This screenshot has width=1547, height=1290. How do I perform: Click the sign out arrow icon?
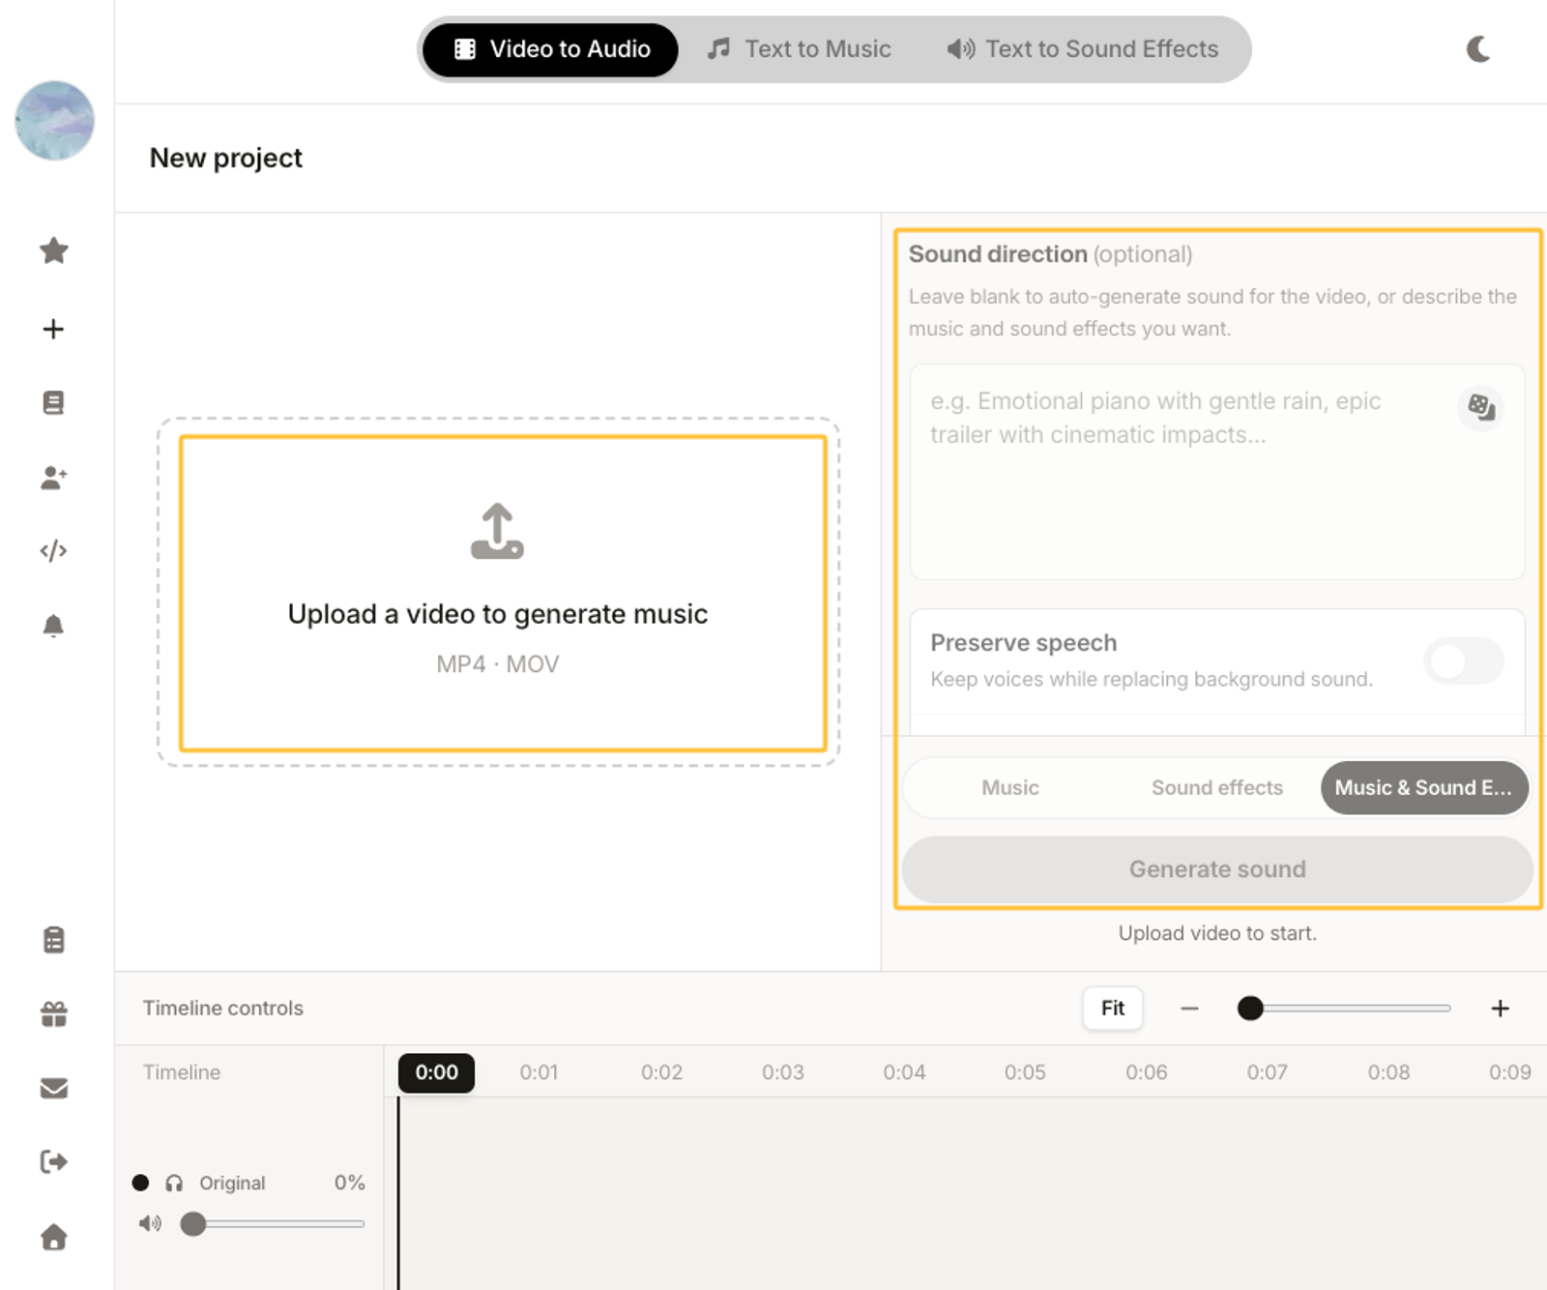(x=54, y=1161)
